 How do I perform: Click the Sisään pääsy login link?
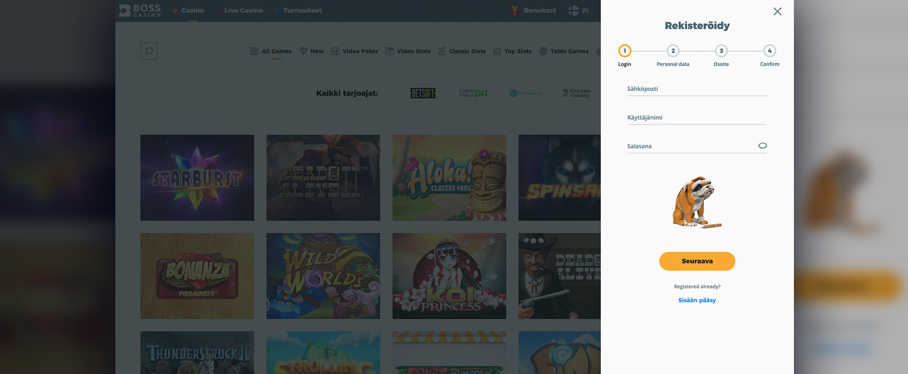coord(697,300)
